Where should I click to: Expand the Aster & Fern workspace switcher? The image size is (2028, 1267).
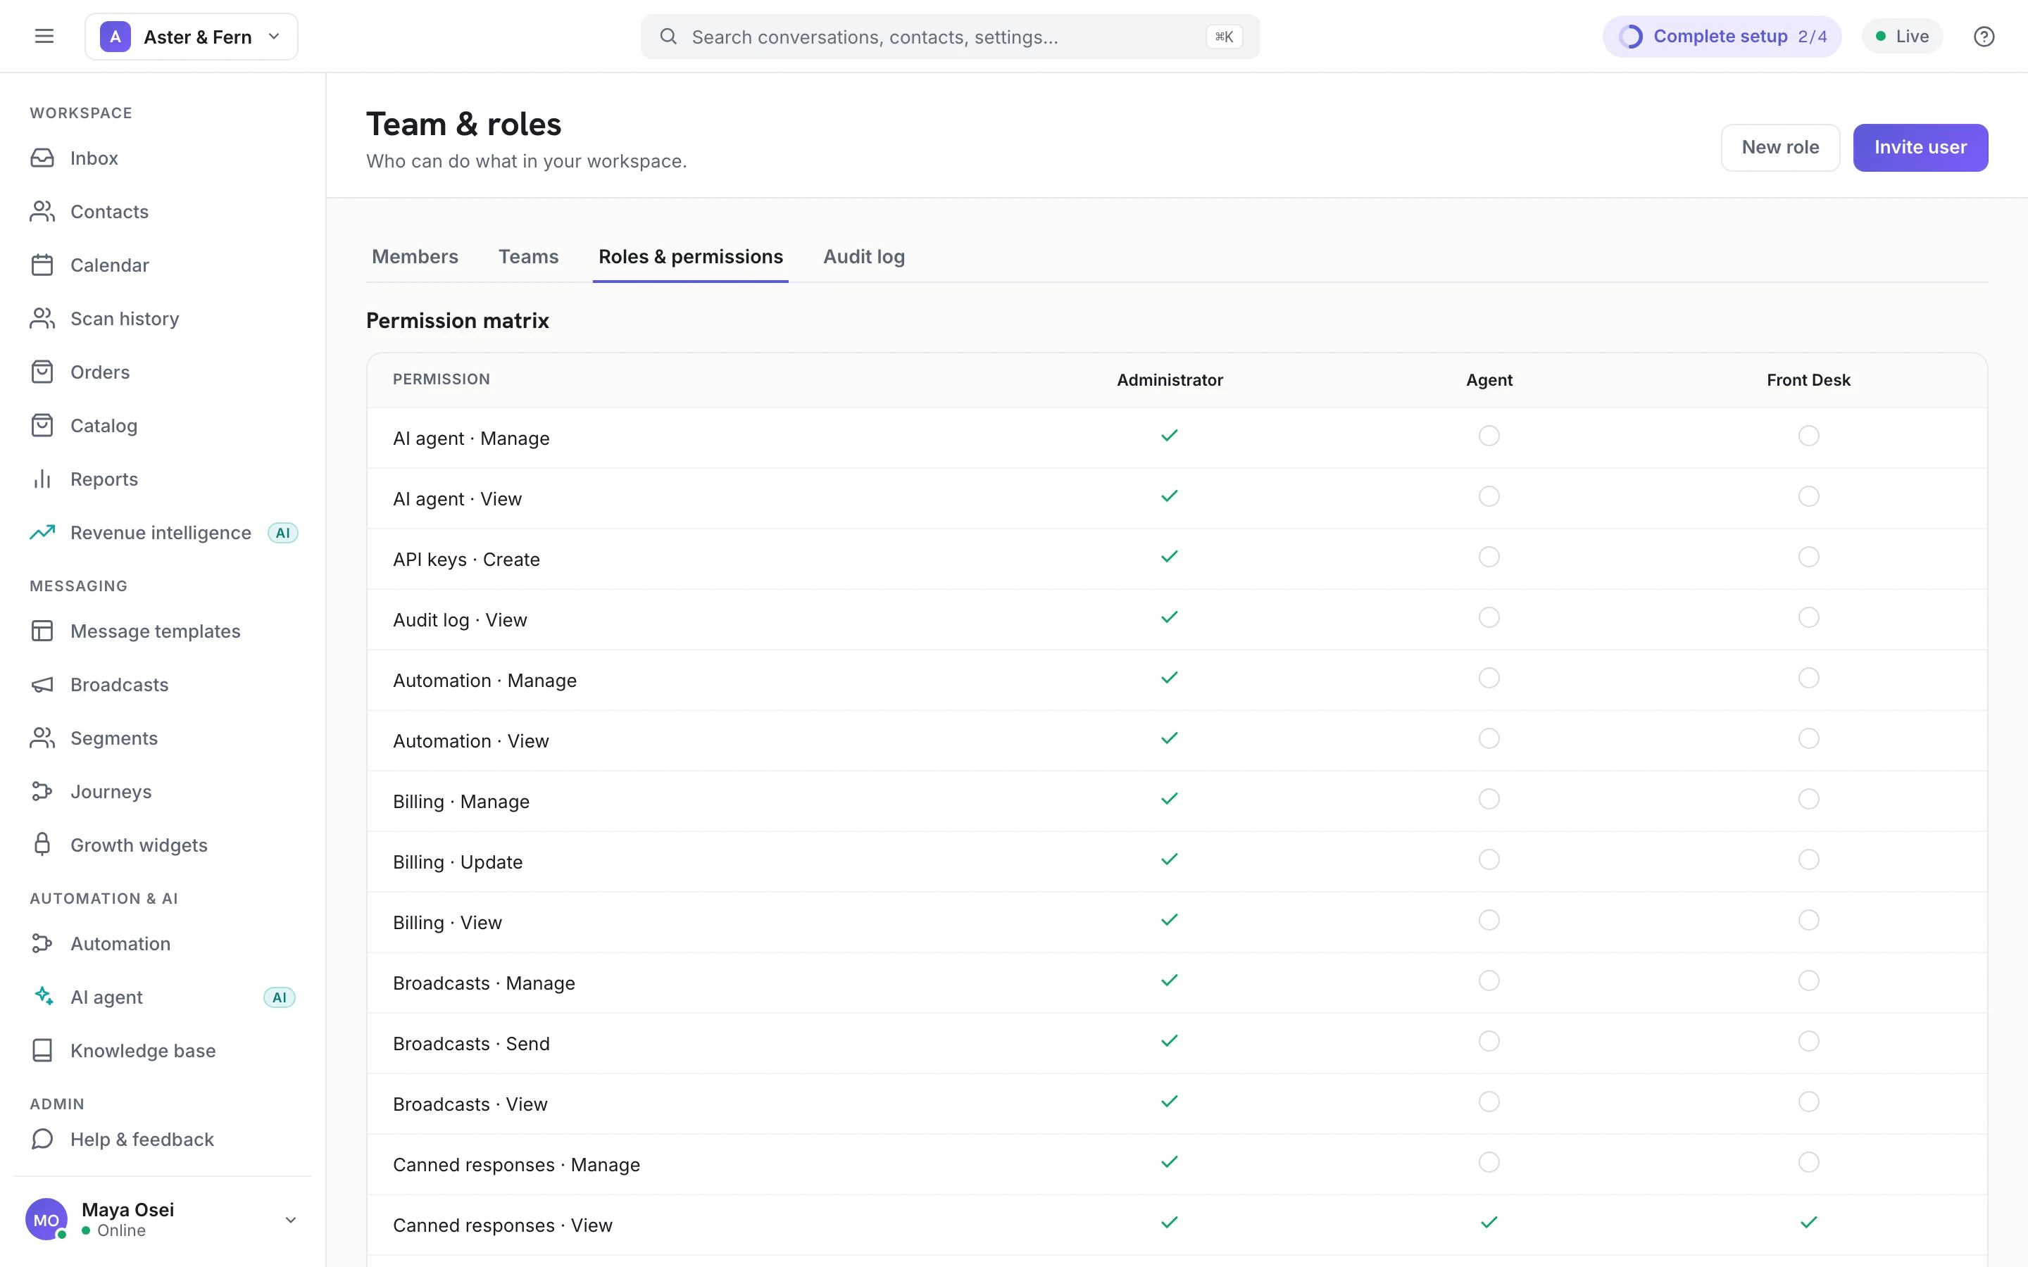[x=191, y=36]
